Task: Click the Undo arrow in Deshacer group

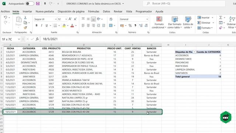Action: [x=6, y=17]
